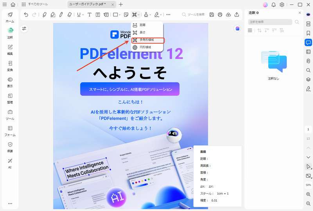
Task: Choose 多角形領域 from the measure menu
Action: [148, 40]
